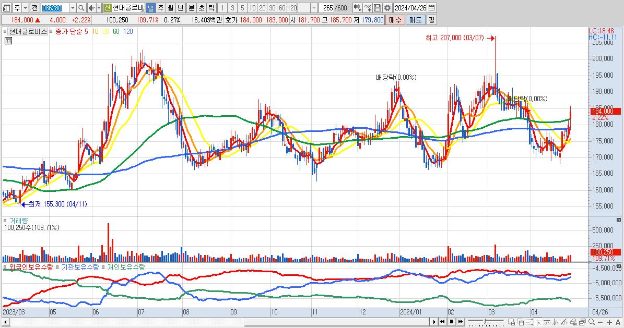Expand the custom interval dropdown

(314, 8)
